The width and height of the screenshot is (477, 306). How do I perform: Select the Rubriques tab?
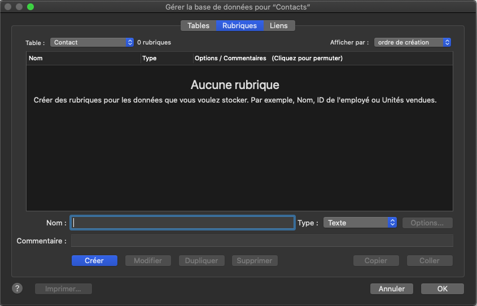tap(239, 26)
